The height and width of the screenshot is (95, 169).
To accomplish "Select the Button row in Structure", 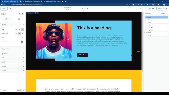I will tap(158, 30).
